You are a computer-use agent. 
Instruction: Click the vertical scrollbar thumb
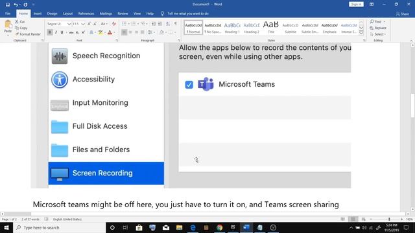pyautogui.click(x=412, y=105)
